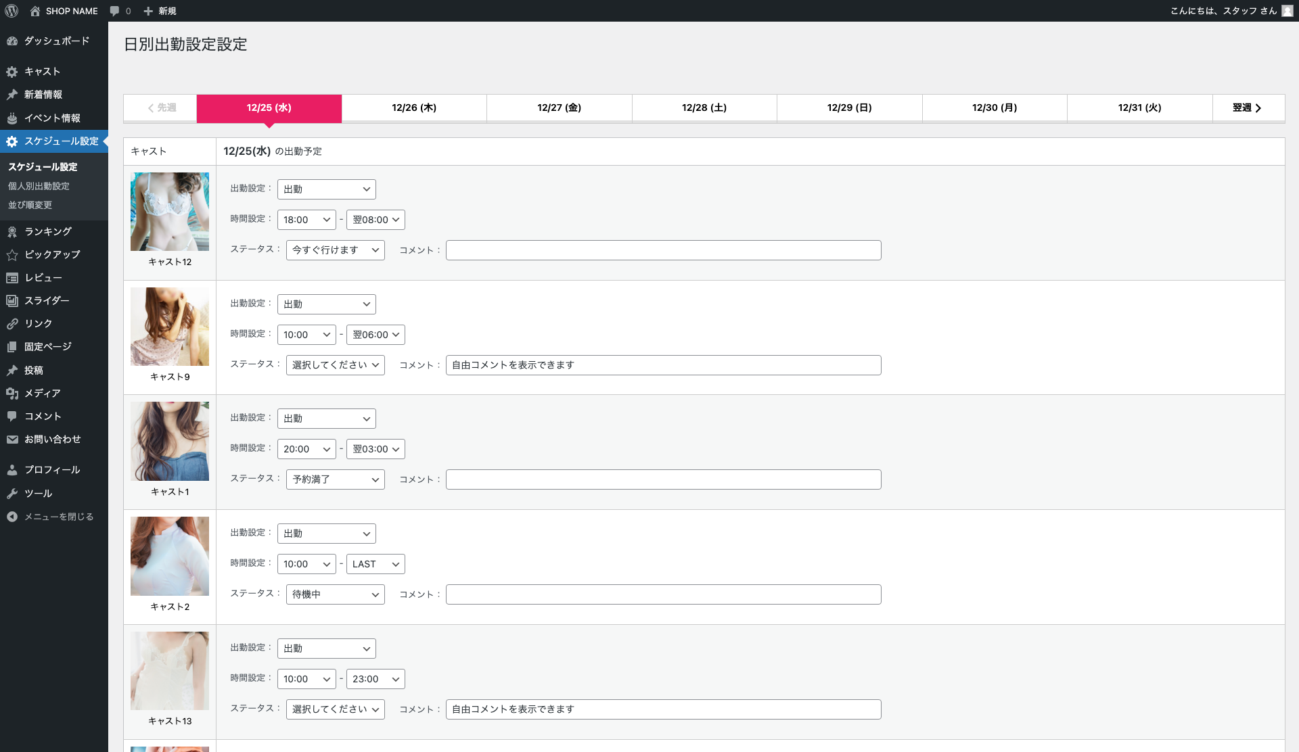Switch to the 12/28 (土) tab
This screenshot has height=752, width=1299.
point(704,108)
